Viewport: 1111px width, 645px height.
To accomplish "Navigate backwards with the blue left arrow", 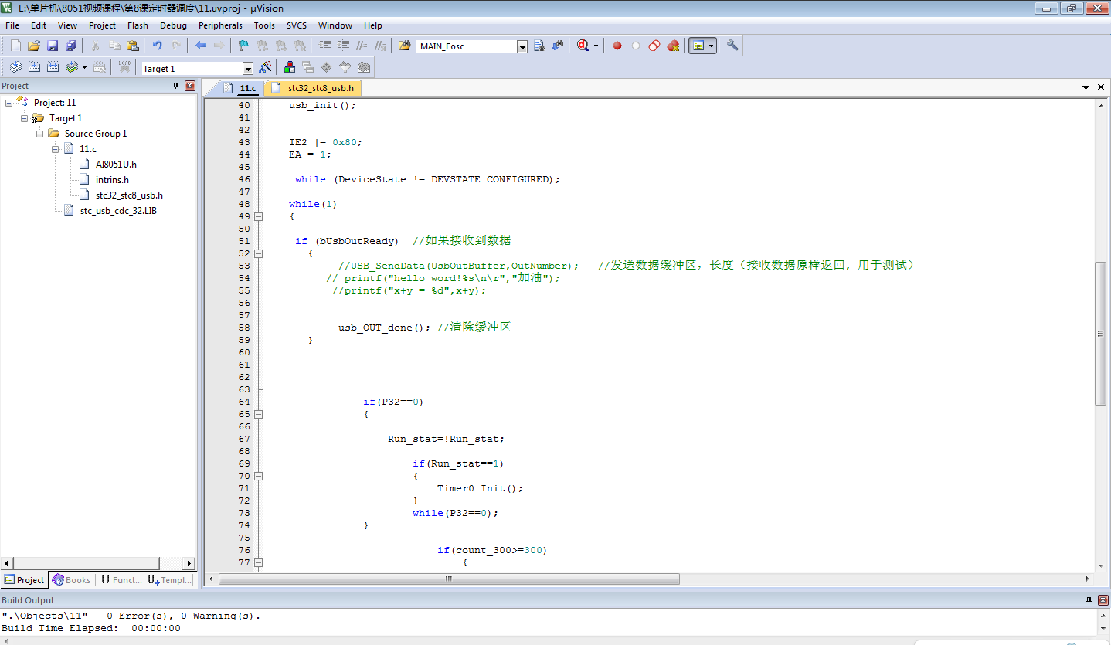I will click(201, 46).
